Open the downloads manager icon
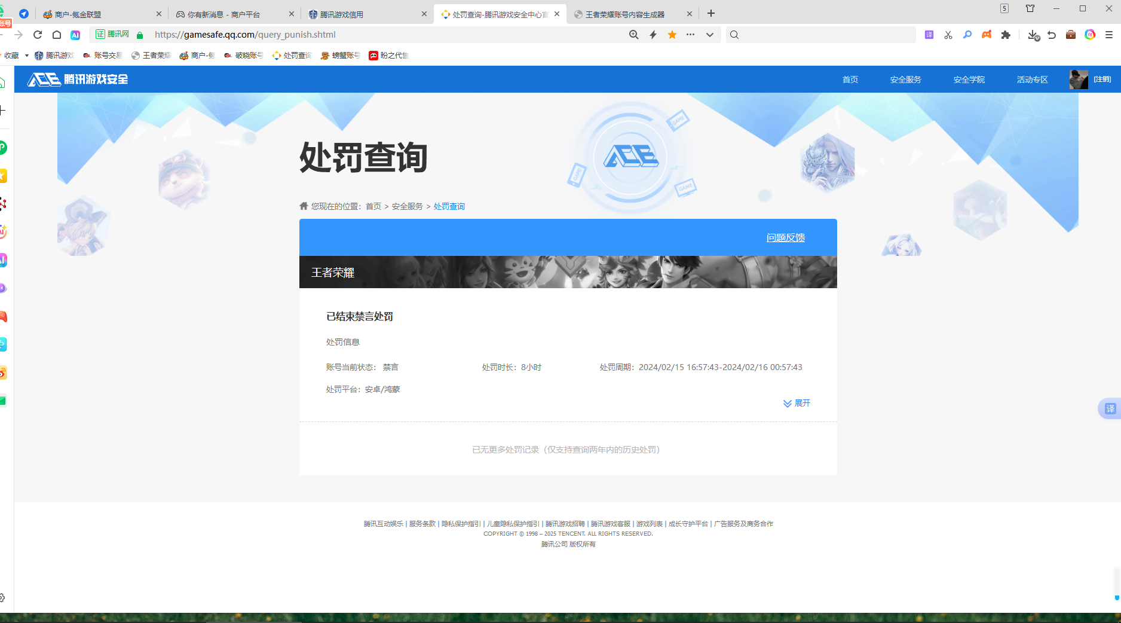Screen dimensions: 1121x623 click(x=1033, y=35)
